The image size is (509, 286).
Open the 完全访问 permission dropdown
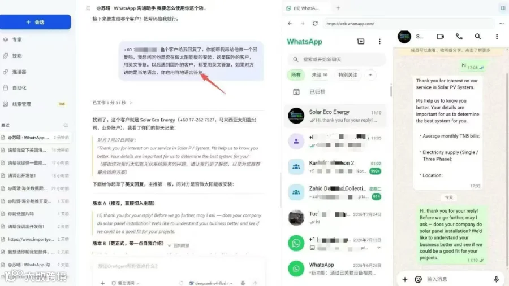click(126, 283)
